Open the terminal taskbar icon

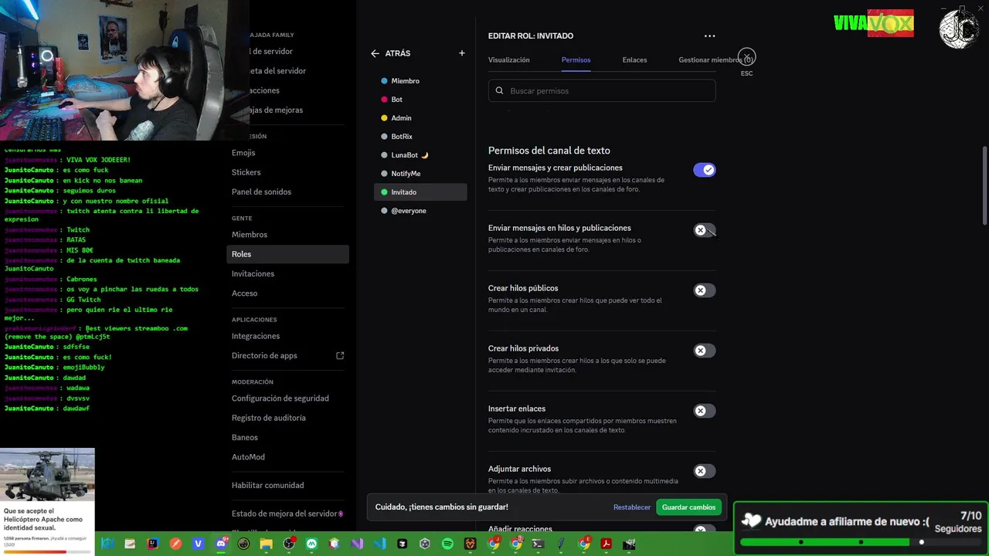pos(539,544)
